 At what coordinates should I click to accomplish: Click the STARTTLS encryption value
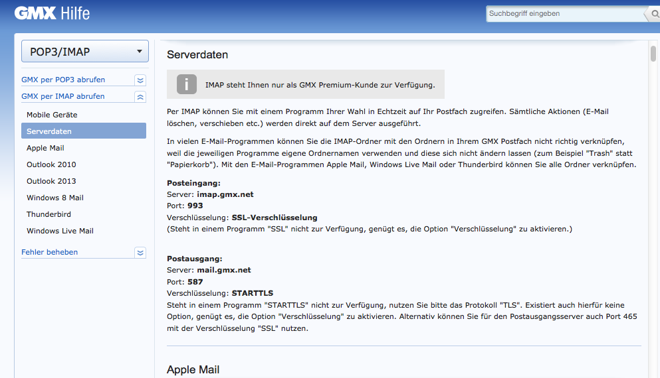[253, 293]
